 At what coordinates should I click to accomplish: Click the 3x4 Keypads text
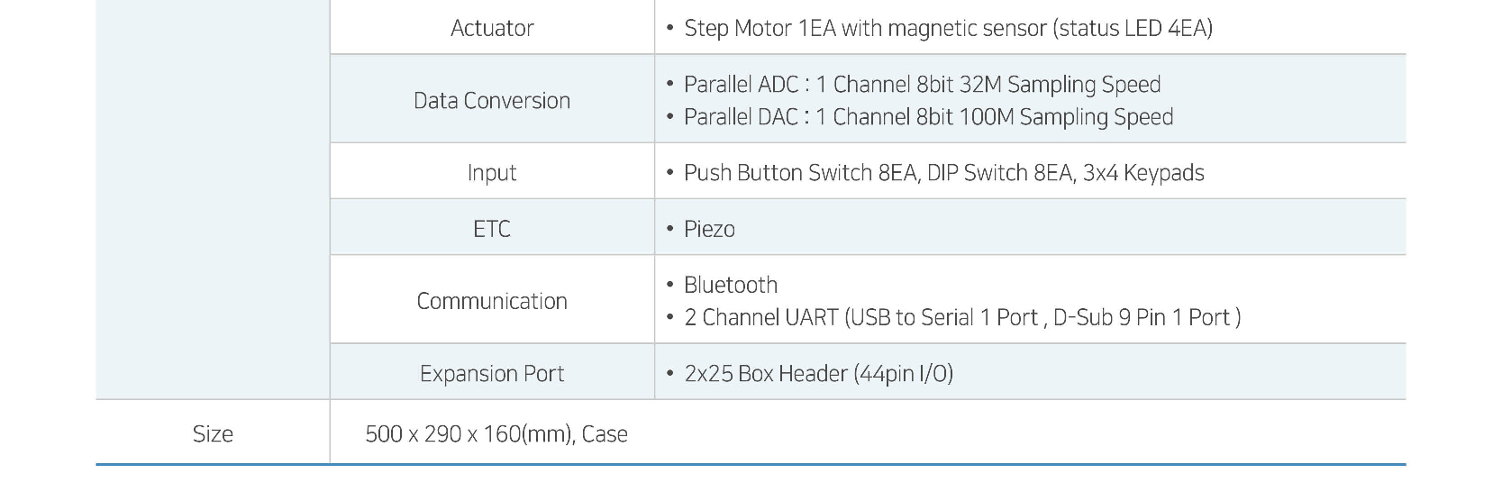[1143, 173]
